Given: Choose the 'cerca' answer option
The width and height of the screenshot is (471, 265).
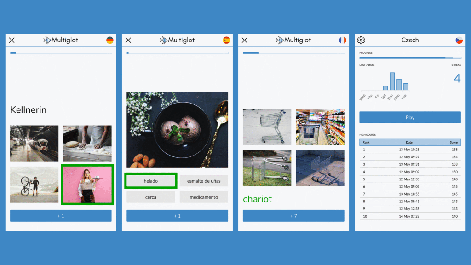Looking at the screenshot, I should click(151, 197).
